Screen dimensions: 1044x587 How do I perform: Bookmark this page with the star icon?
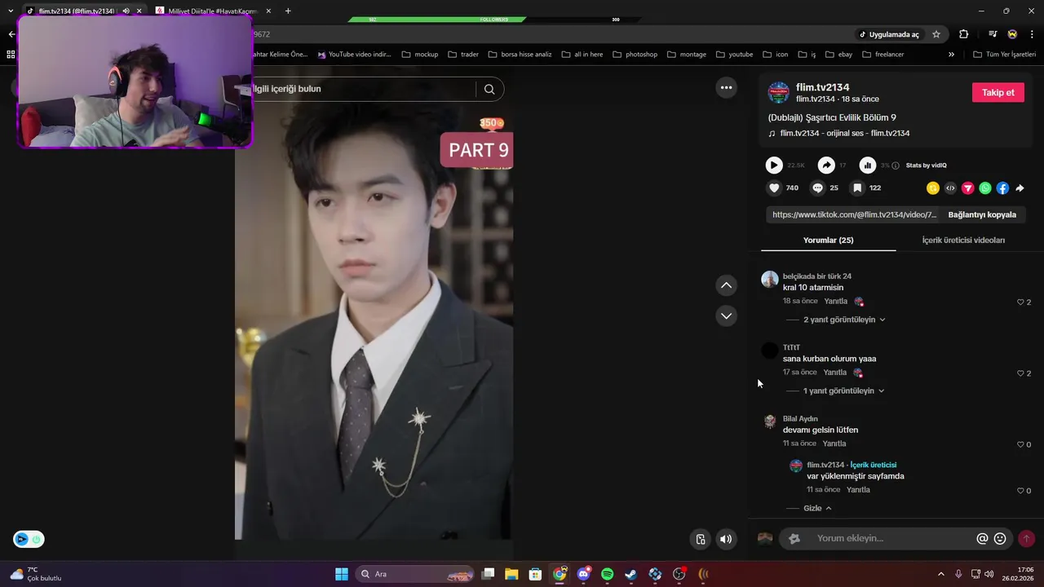tap(936, 34)
